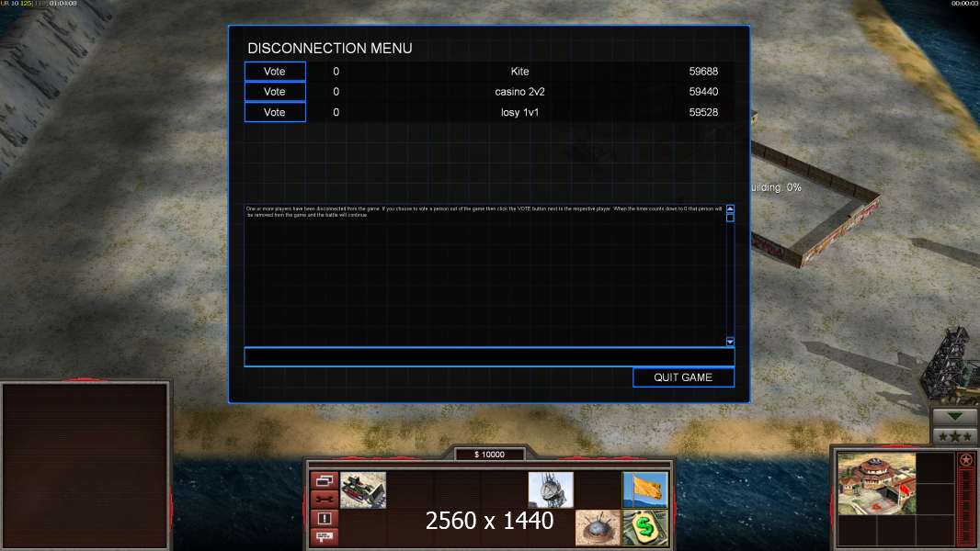Open the communicator chat bubble icon
Image resolution: width=980 pixels, height=551 pixels.
pyautogui.click(x=325, y=536)
